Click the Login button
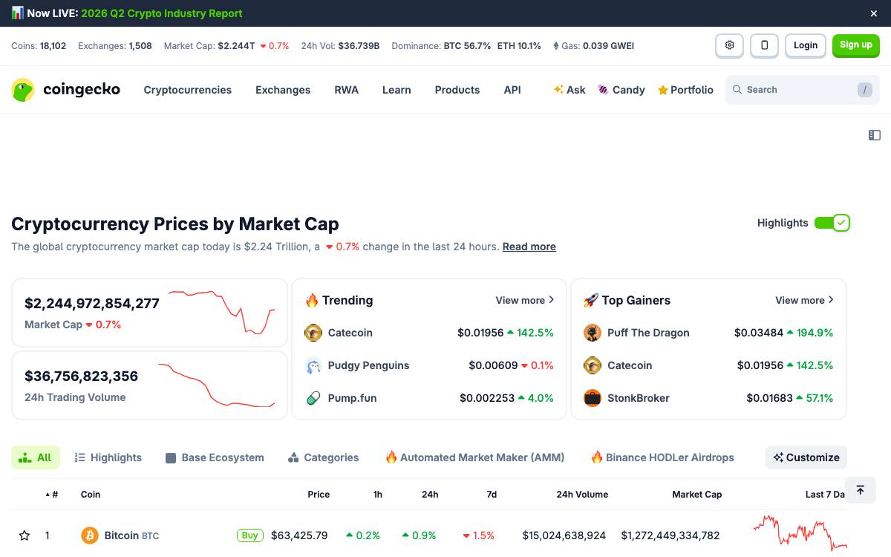891x557 pixels. pyautogui.click(x=806, y=45)
